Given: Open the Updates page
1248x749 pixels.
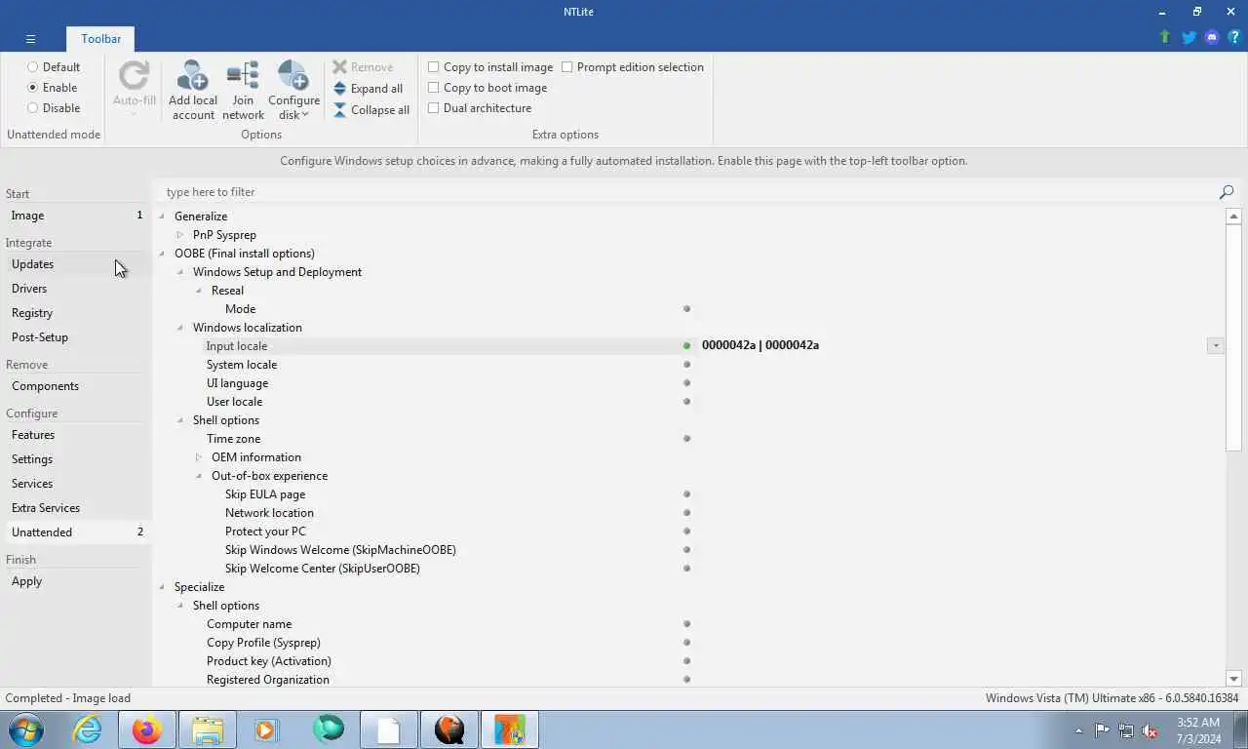Looking at the screenshot, I should pyautogui.click(x=76, y=264).
